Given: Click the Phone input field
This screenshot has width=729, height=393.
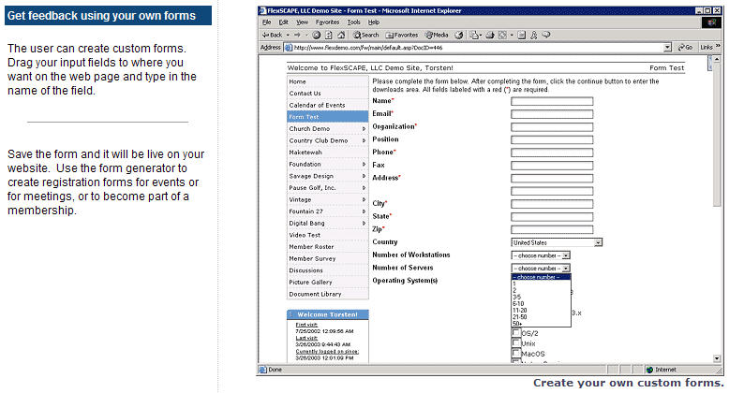Looking at the screenshot, I should coord(552,153).
